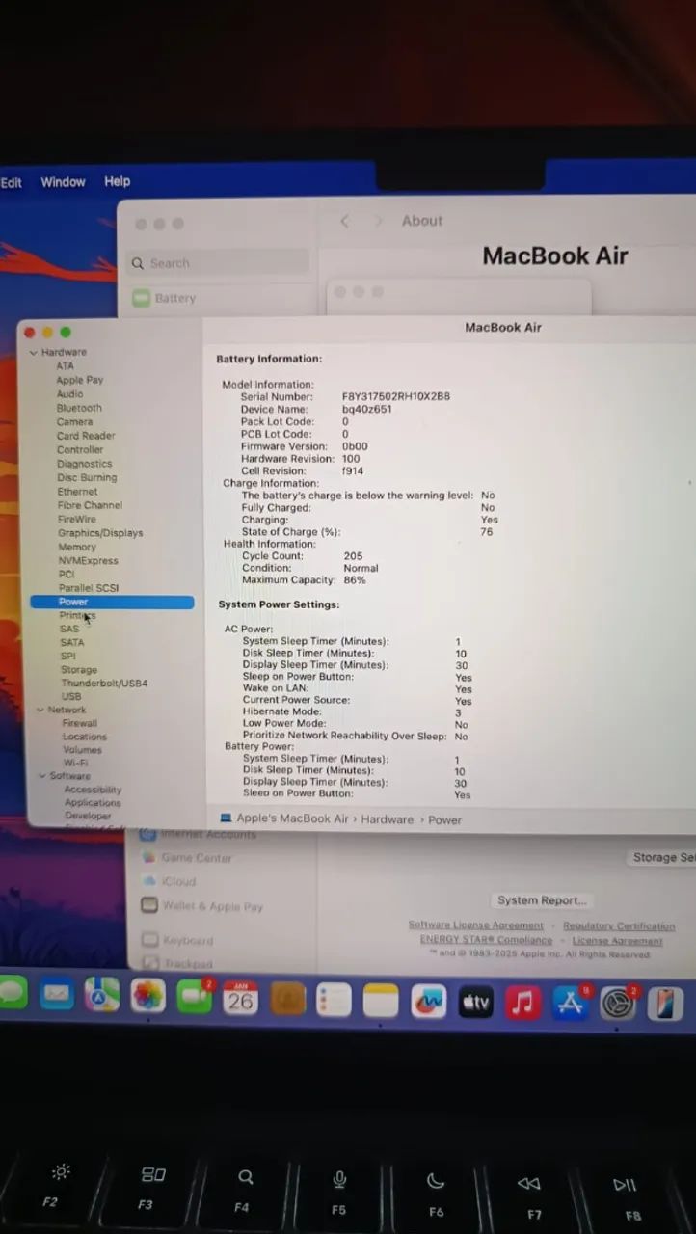
Task: Select Thunderbolt/USB4 in the sidebar
Action: click(104, 683)
